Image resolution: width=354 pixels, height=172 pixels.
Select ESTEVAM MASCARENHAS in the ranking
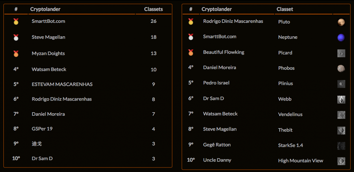(x=62, y=84)
